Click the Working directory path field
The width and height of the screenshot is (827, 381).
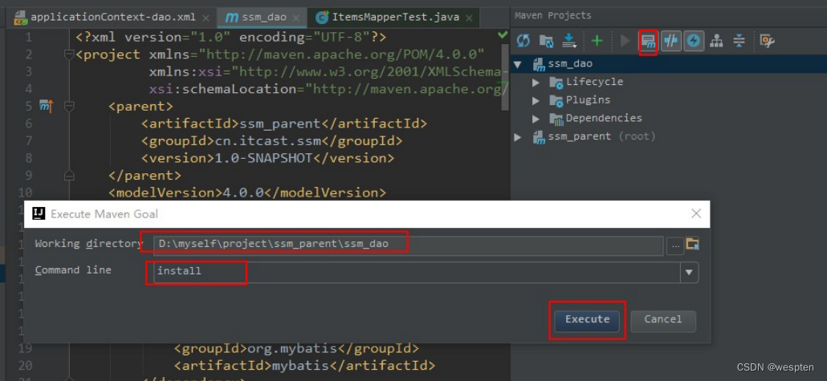408,244
